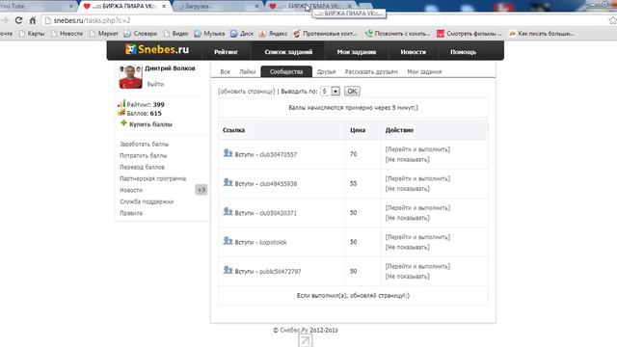The width and height of the screenshot is (617, 347).
Task: Bookmark page with the star icon
Action: (x=613, y=20)
